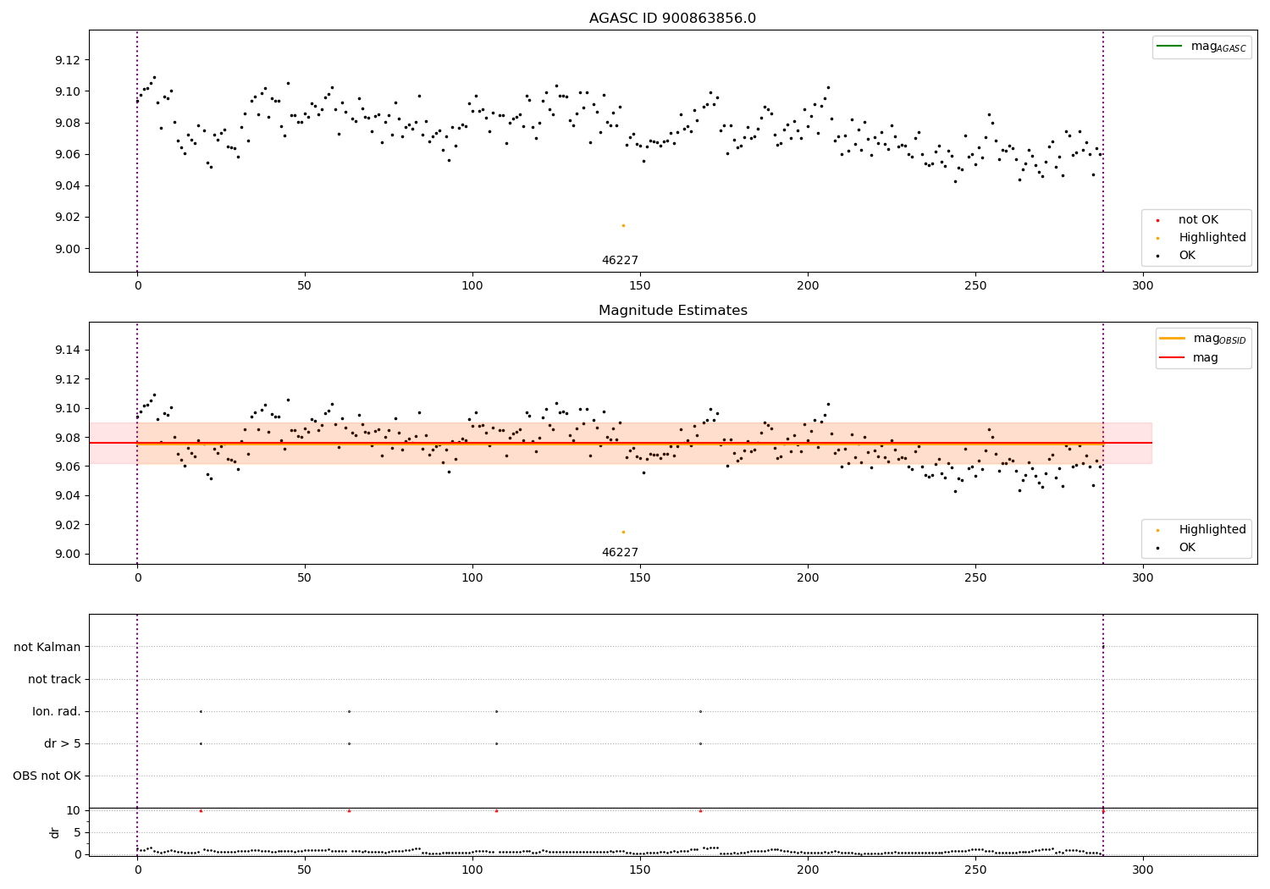
Task: Click the 'mag AGASC' legend entry in top plot
Action: click(x=1201, y=47)
